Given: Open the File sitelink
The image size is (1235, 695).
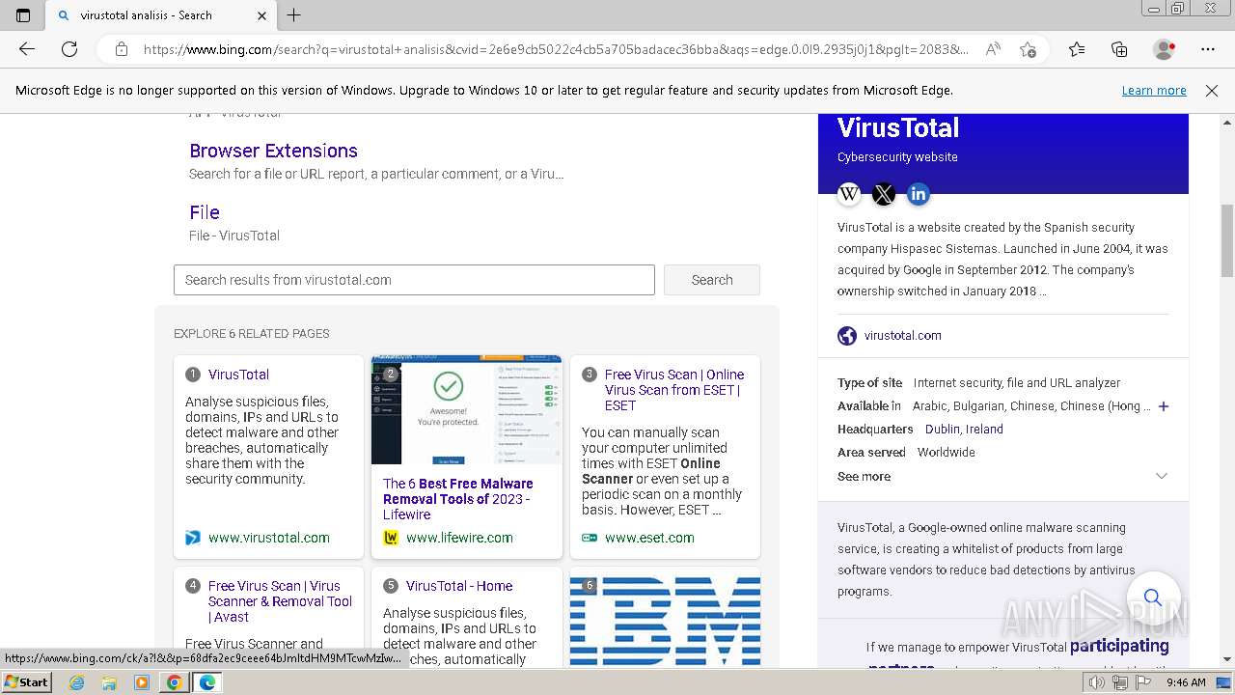Looking at the screenshot, I should point(205,212).
